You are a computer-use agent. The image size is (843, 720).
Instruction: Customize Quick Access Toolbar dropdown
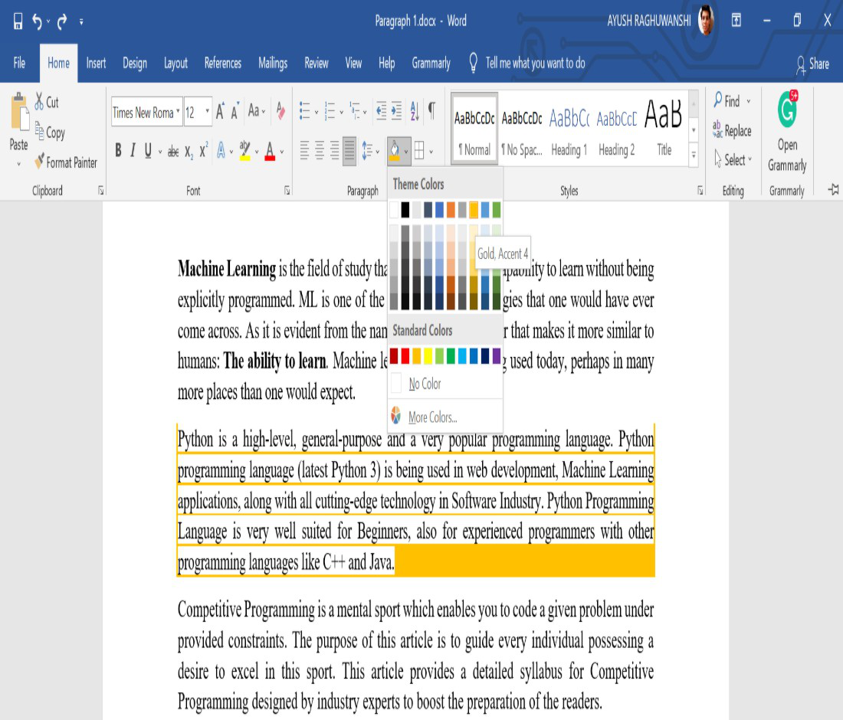(81, 22)
